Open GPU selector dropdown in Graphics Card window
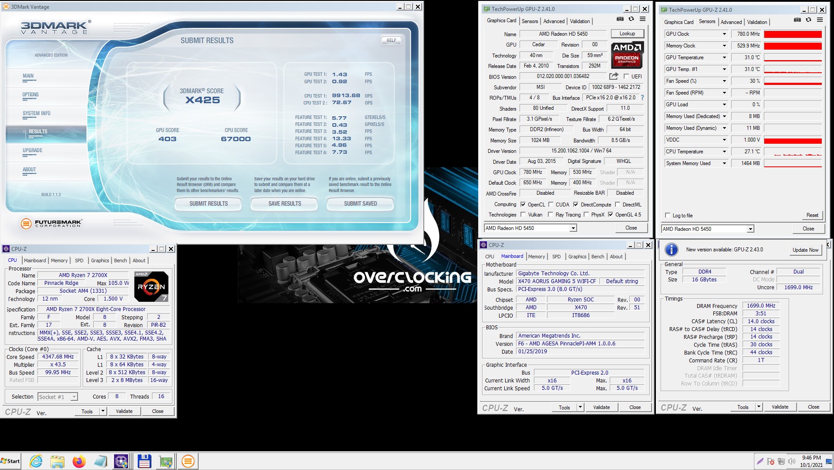Viewport: 834px width, 470px height. pyautogui.click(x=573, y=228)
